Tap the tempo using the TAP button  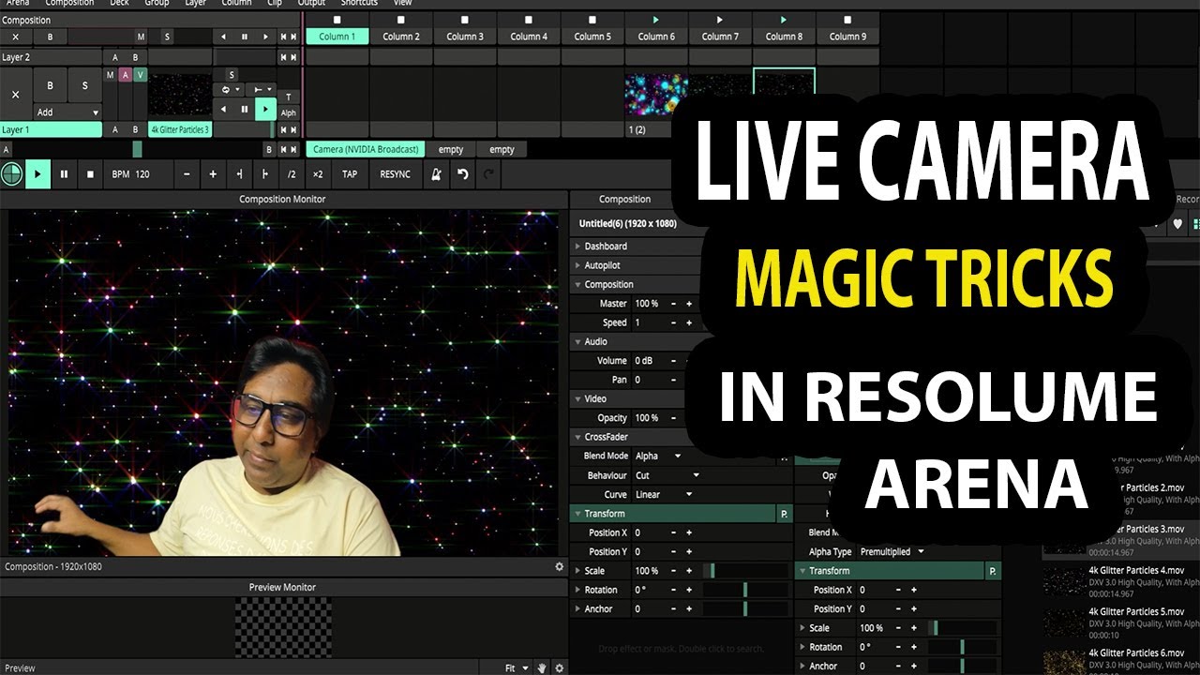(350, 174)
